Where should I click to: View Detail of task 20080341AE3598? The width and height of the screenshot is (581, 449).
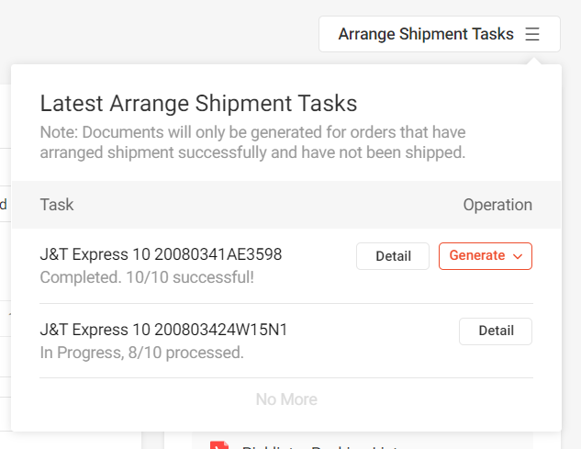[393, 256]
